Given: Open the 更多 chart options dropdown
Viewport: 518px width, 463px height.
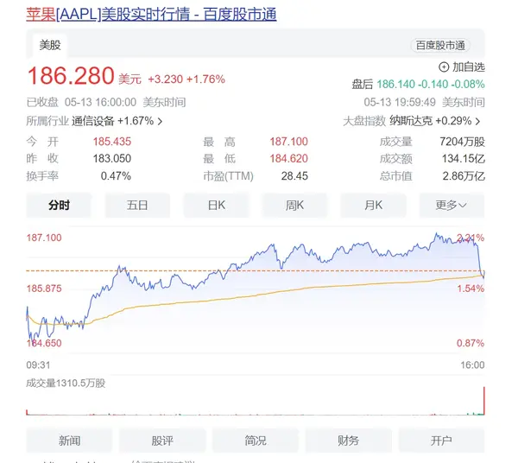Looking at the screenshot, I should click(452, 205).
